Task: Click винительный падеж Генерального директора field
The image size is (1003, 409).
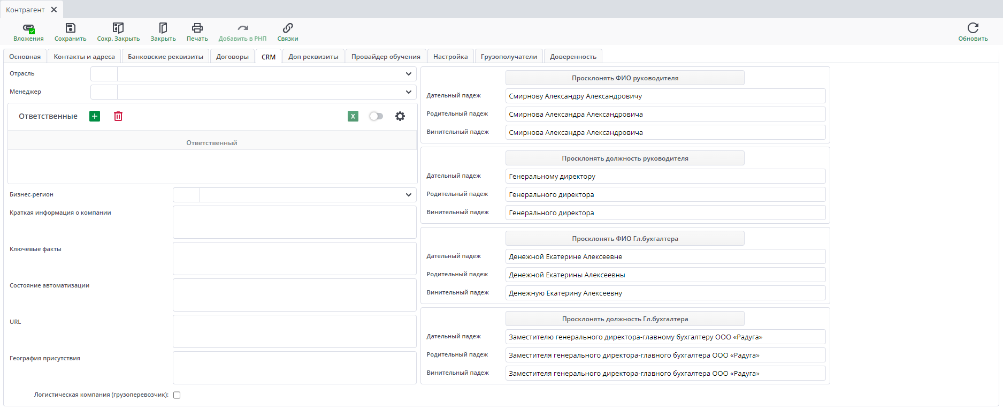Action: (665, 213)
